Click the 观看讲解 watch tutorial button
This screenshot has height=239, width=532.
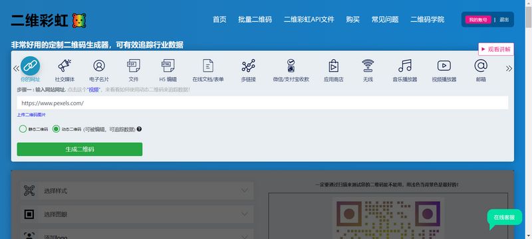click(496, 49)
